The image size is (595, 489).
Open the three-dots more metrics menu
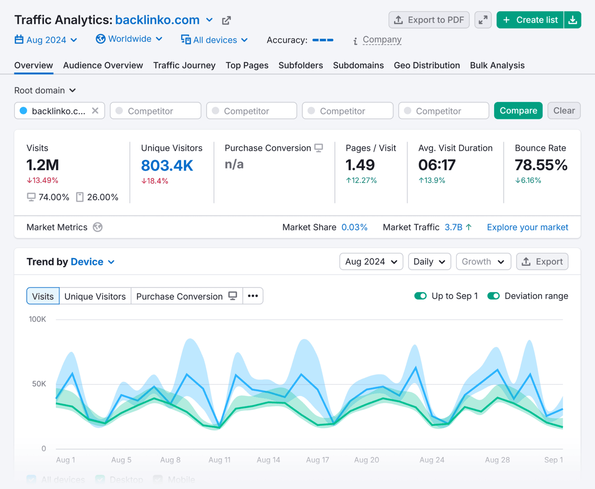[x=253, y=296]
